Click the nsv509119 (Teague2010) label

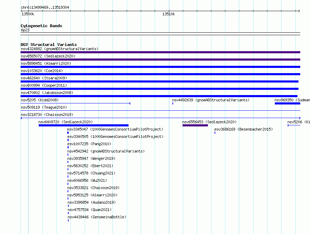(44, 107)
